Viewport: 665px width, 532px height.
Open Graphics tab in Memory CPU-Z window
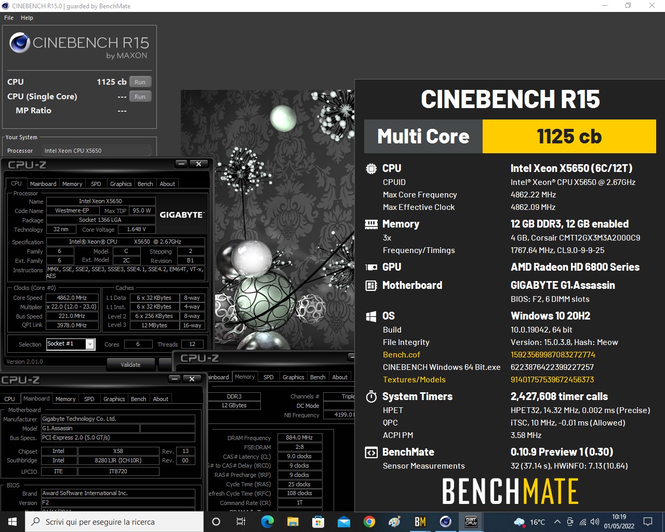[x=294, y=377]
